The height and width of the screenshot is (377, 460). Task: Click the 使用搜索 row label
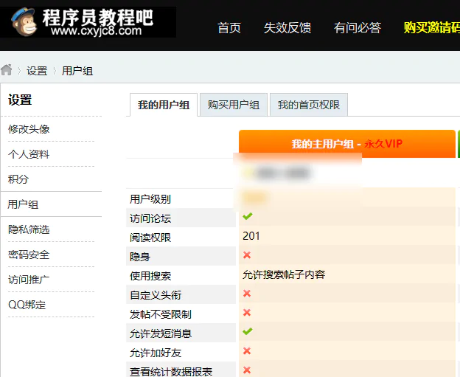150,276
